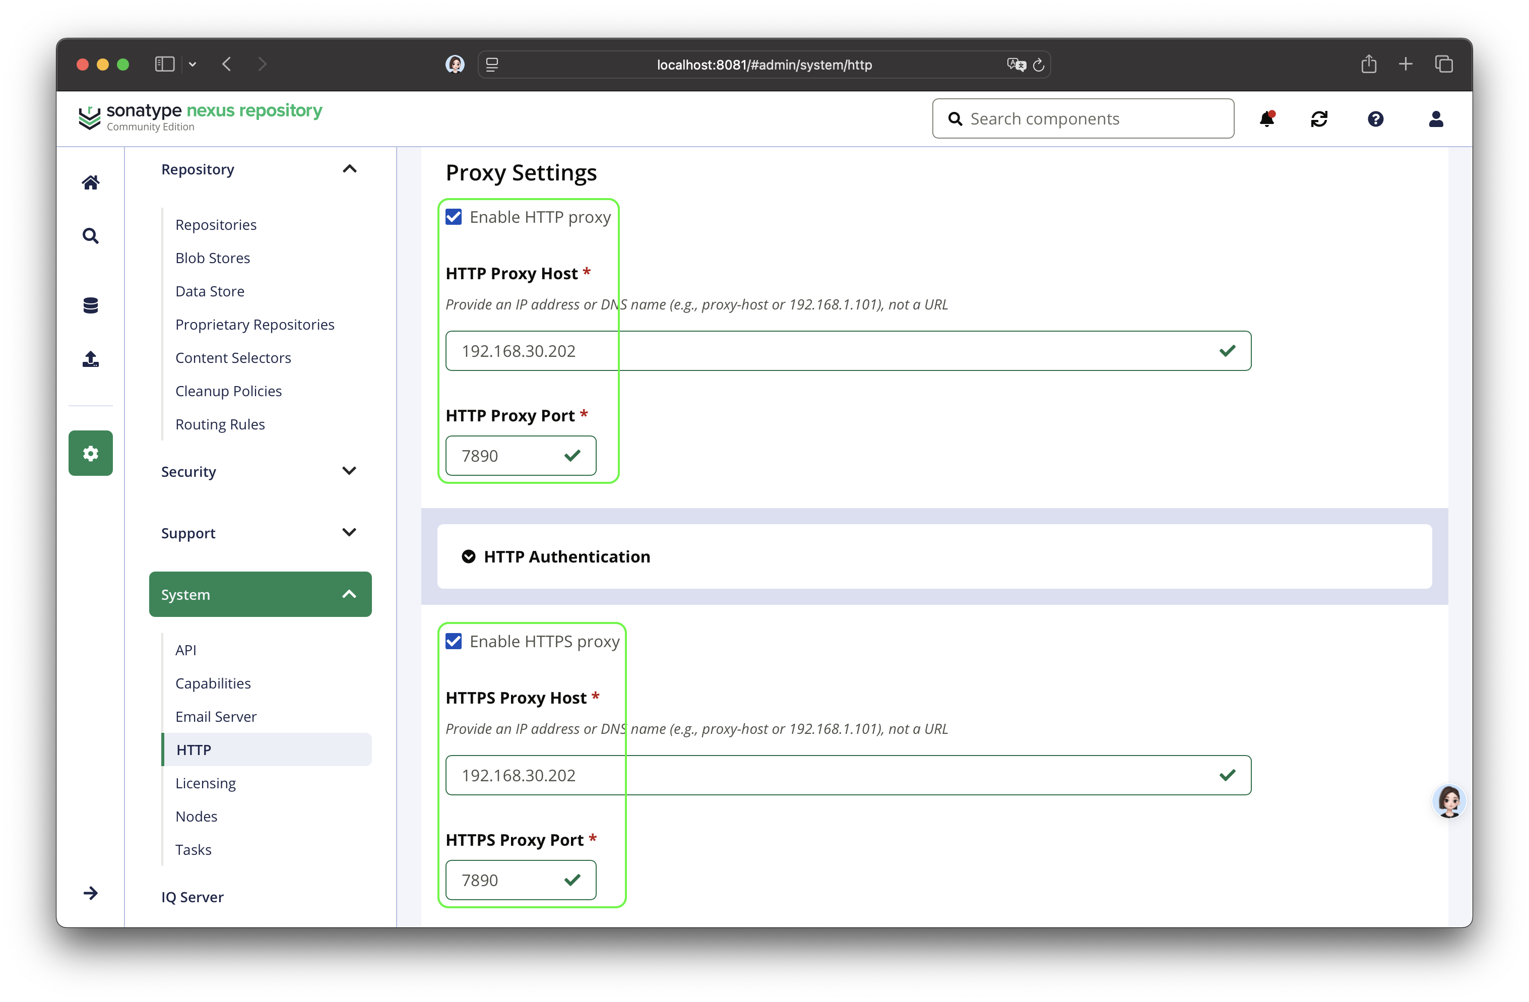The image size is (1529, 1002).
Task: Click magnifier icon in Search components box
Action: [x=955, y=119]
